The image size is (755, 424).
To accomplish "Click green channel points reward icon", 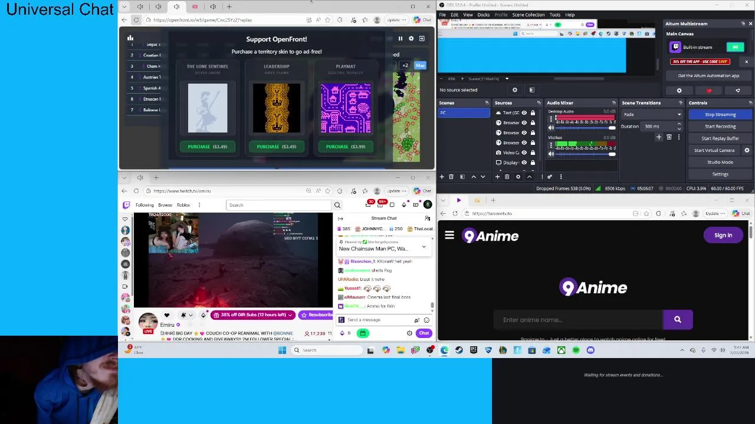I will (363, 333).
